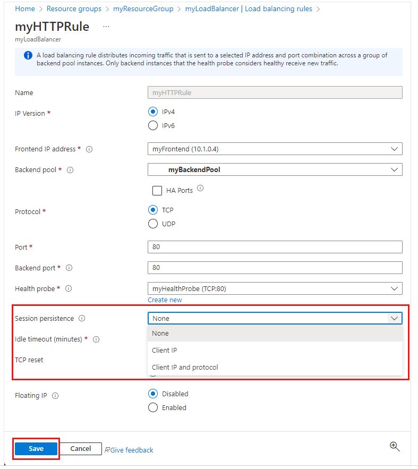Click the info icon next to Backend pool
Image resolution: width=418 pixels, height=469 pixels.
[70, 170]
